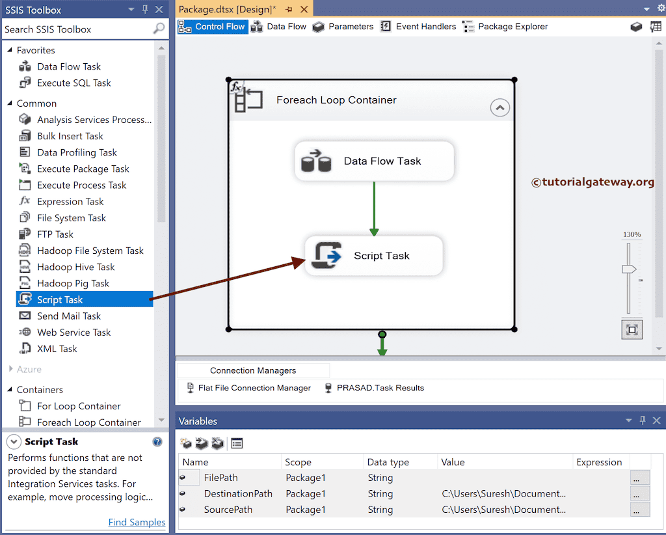Screen dimensions: 666x535
Task: Select the Send Mail Task tool
Action: click(x=70, y=316)
